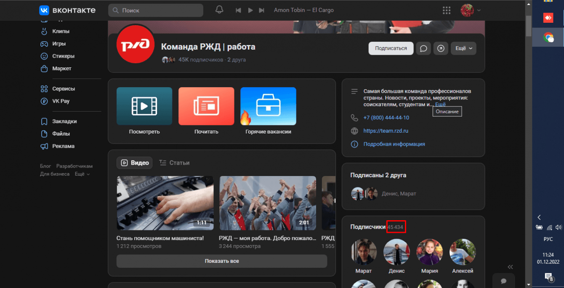Skip to previous track in player
This screenshot has width=564, height=288.
tap(239, 10)
